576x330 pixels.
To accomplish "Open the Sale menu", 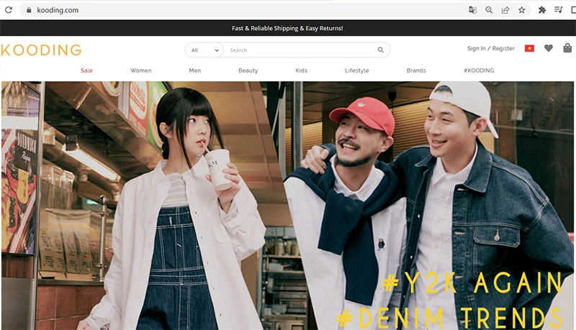I will 86,70.
